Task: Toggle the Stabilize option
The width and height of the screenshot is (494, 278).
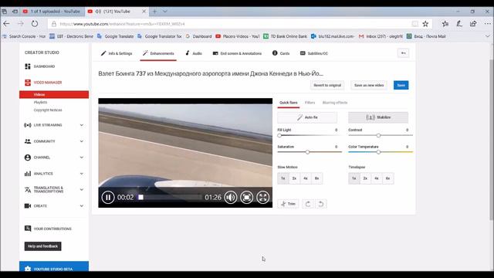Action: (x=378, y=117)
